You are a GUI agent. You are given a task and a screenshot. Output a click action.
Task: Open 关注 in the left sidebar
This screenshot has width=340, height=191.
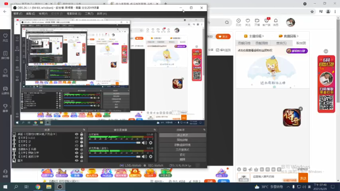(x=5, y=37)
